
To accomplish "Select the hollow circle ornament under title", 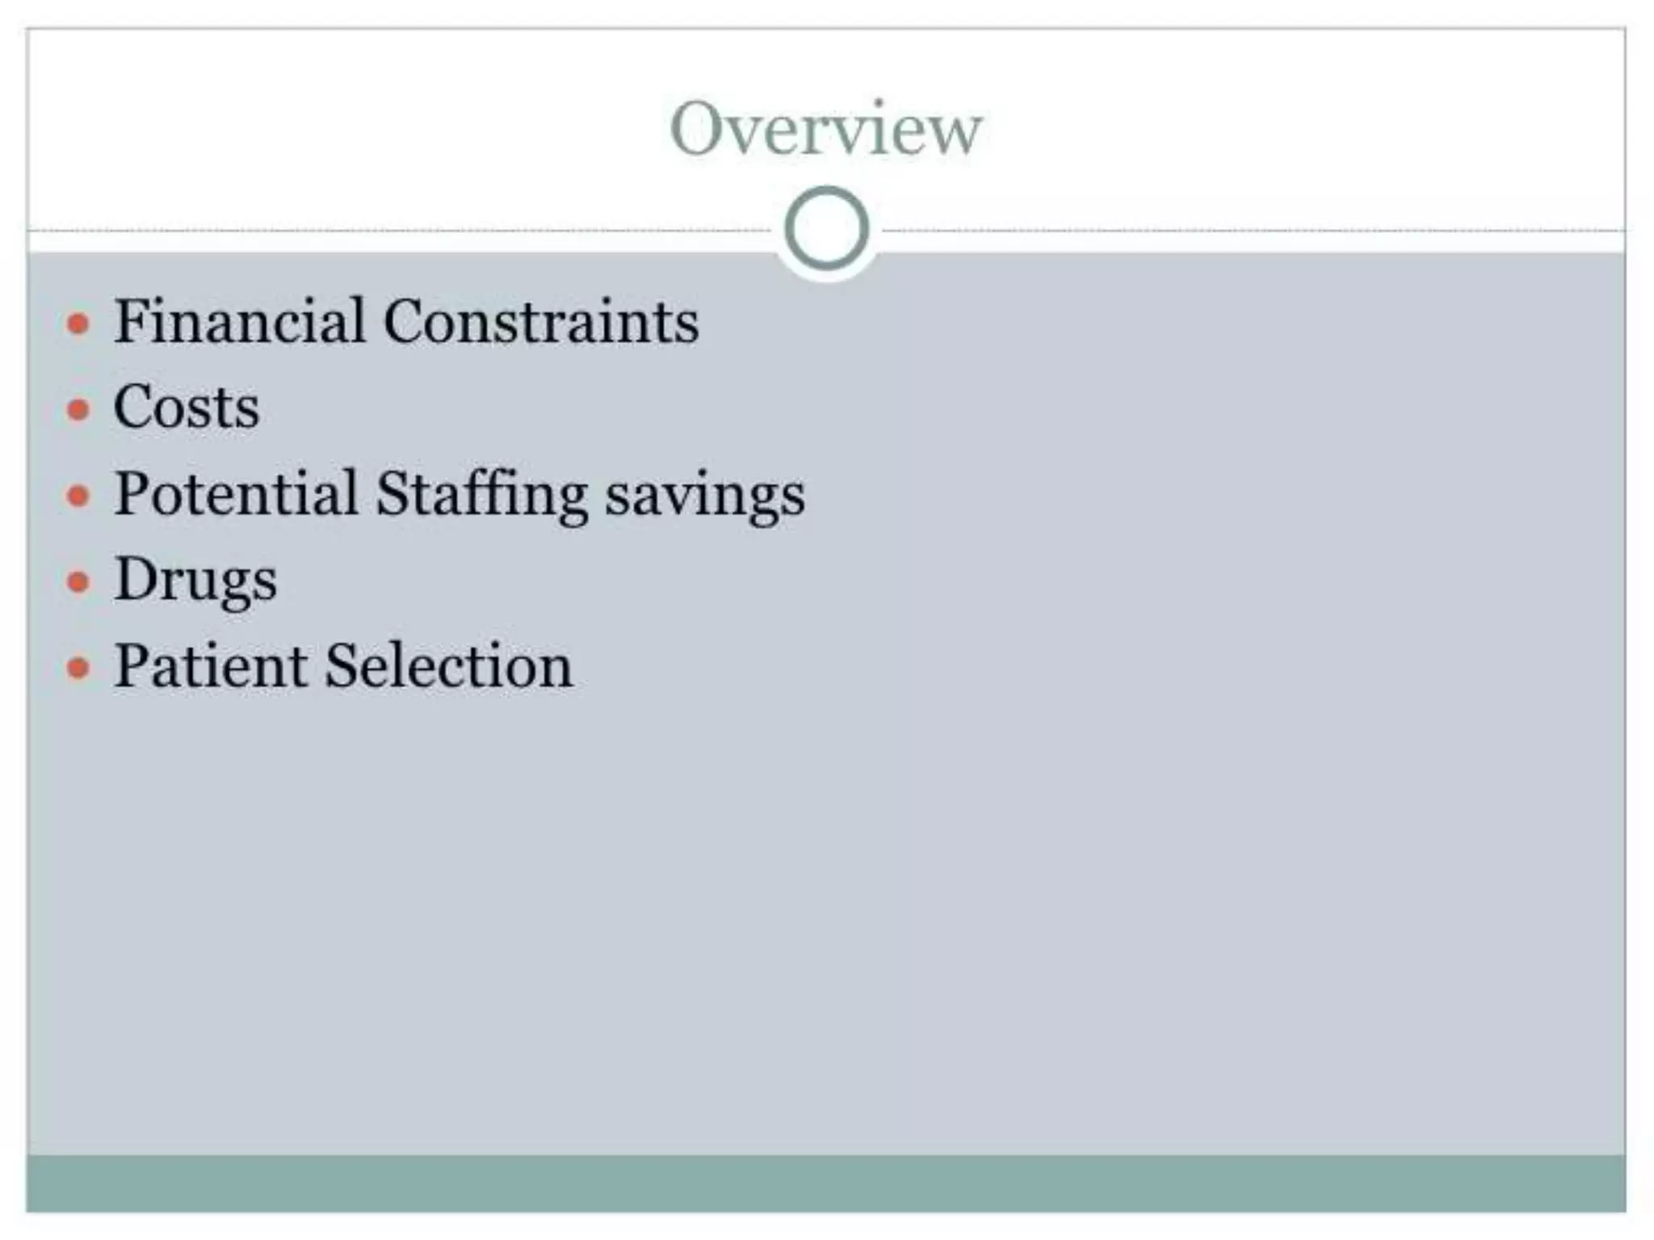I will pyautogui.click(x=826, y=228).
